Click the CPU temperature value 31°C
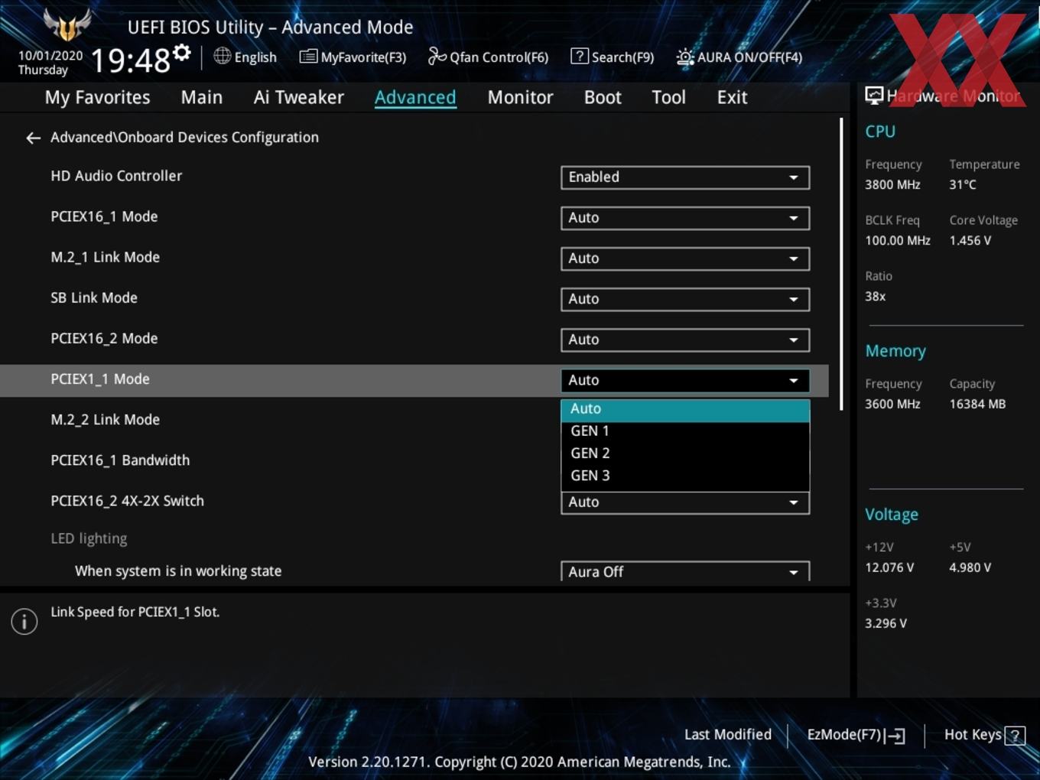This screenshot has width=1040, height=780. (x=963, y=185)
